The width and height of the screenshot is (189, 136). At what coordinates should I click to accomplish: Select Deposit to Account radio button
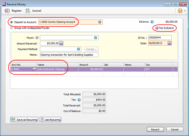(x=11, y=22)
